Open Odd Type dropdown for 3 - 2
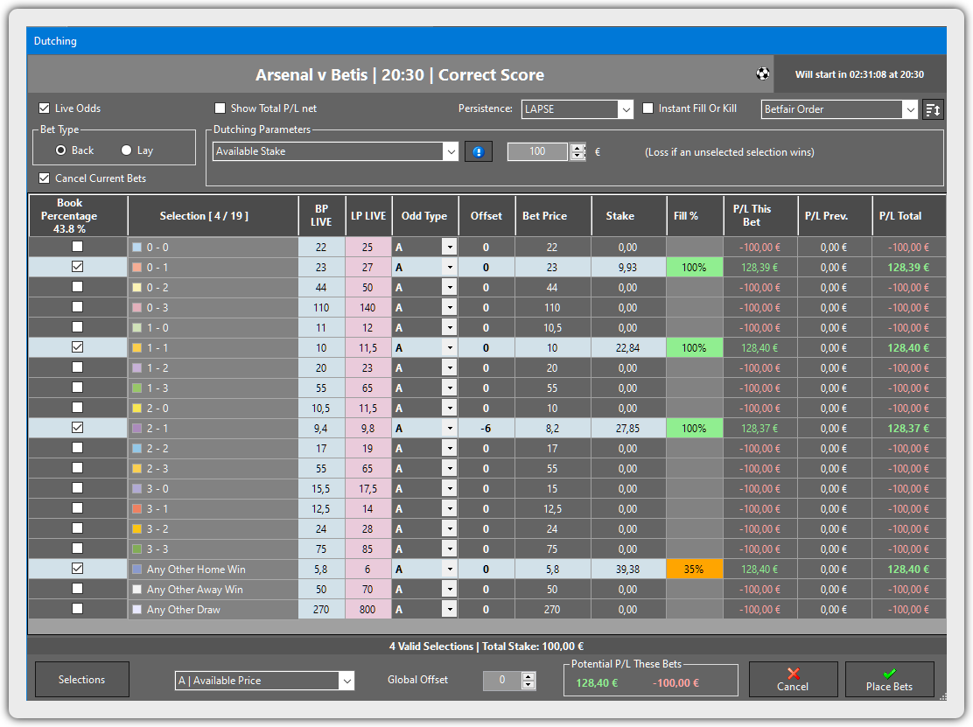 450,528
